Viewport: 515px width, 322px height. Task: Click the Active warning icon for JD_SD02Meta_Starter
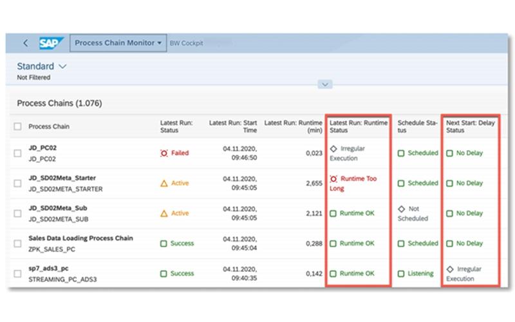coord(164,184)
